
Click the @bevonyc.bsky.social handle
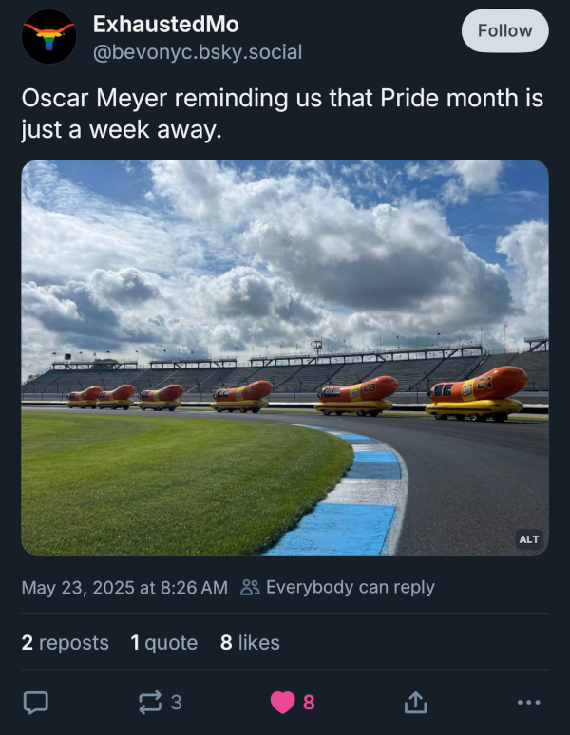(x=197, y=52)
